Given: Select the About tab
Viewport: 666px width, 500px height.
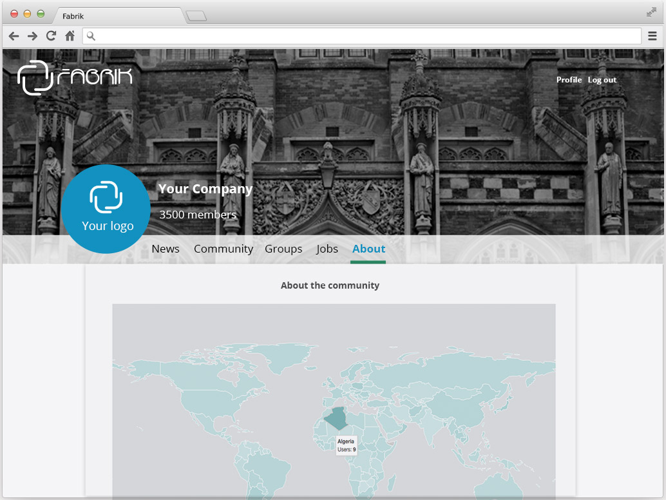Looking at the screenshot, I should pos(368,249).
